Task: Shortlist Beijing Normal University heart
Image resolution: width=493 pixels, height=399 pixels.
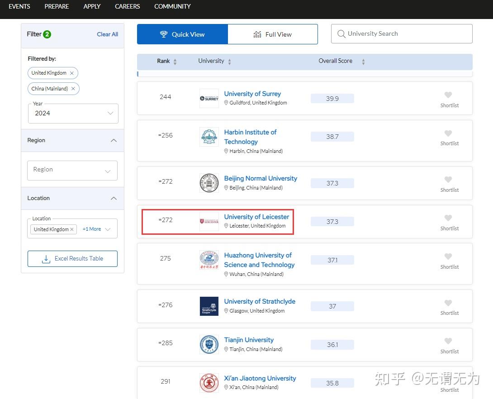Action: (x=448, y=179)
